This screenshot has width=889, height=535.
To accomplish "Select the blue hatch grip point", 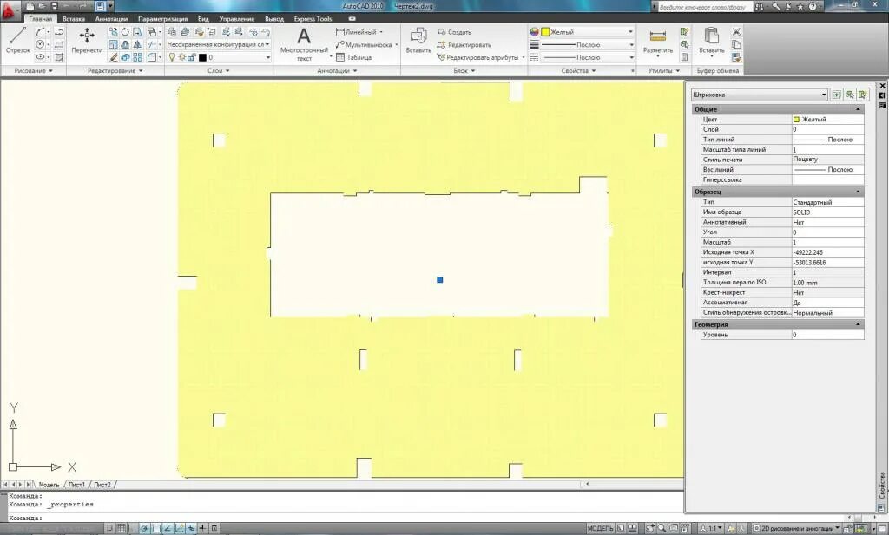I will tap(440, 280).
